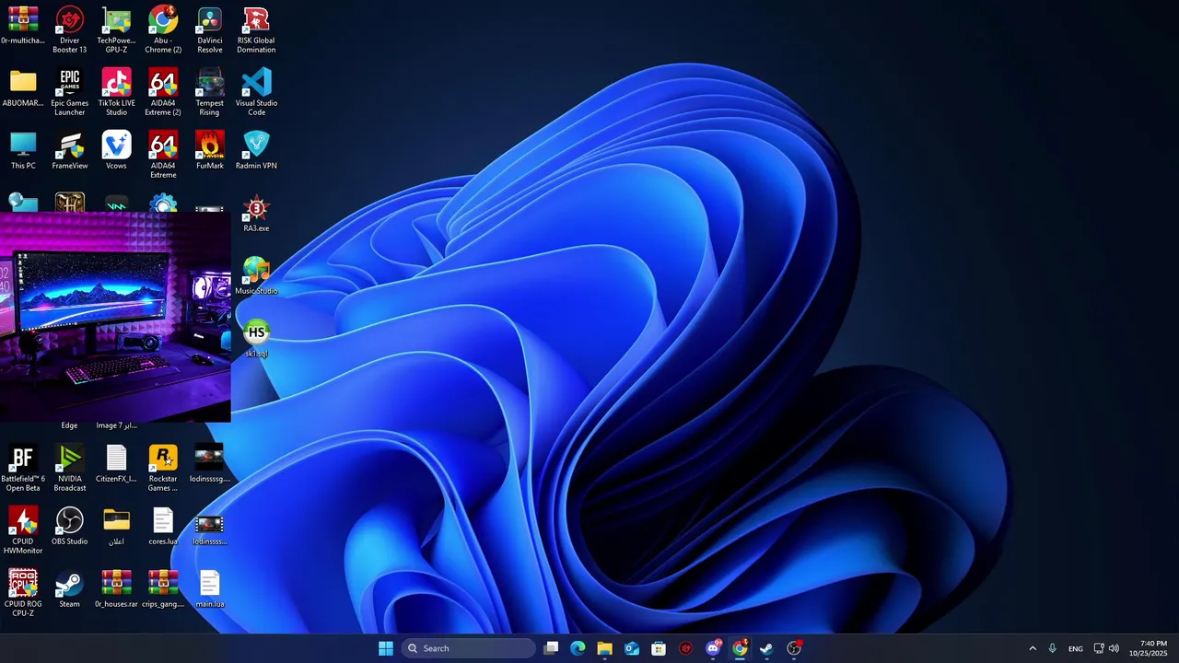Select AIDA64 Extreme icon beside FurMark
The image size is (1179, 663).
click(x=163, y=155)
